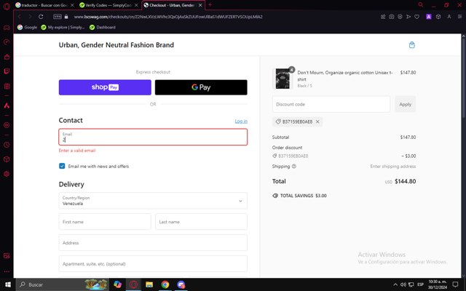The height and width of the screenshot is (291, 466).
Task: Close the traductor tab
Action: click(72, 5)
